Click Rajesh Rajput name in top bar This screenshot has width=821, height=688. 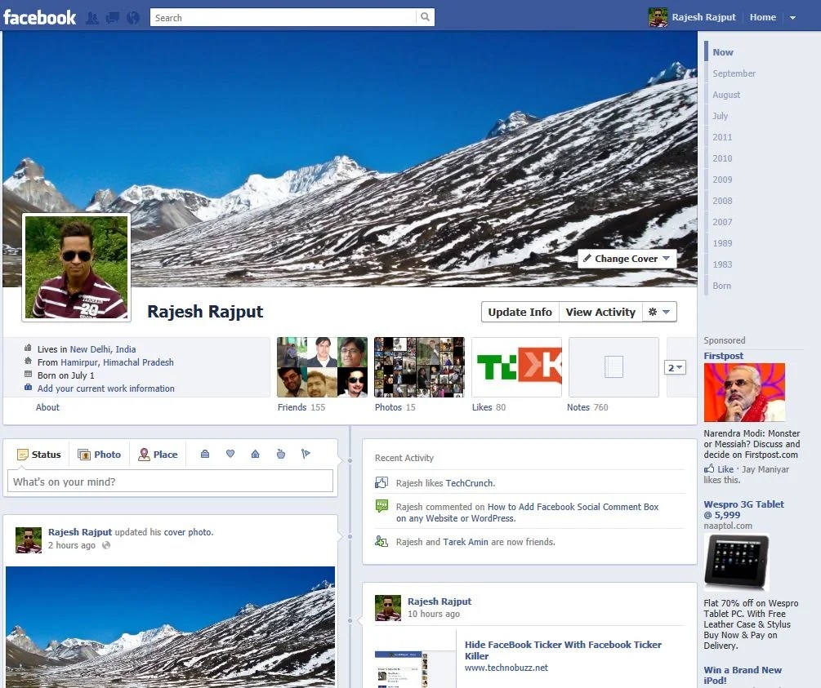tap(703, 17)
